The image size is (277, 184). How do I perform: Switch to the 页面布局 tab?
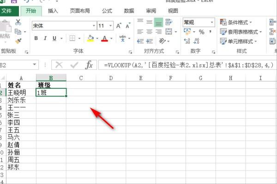point(80,11)
